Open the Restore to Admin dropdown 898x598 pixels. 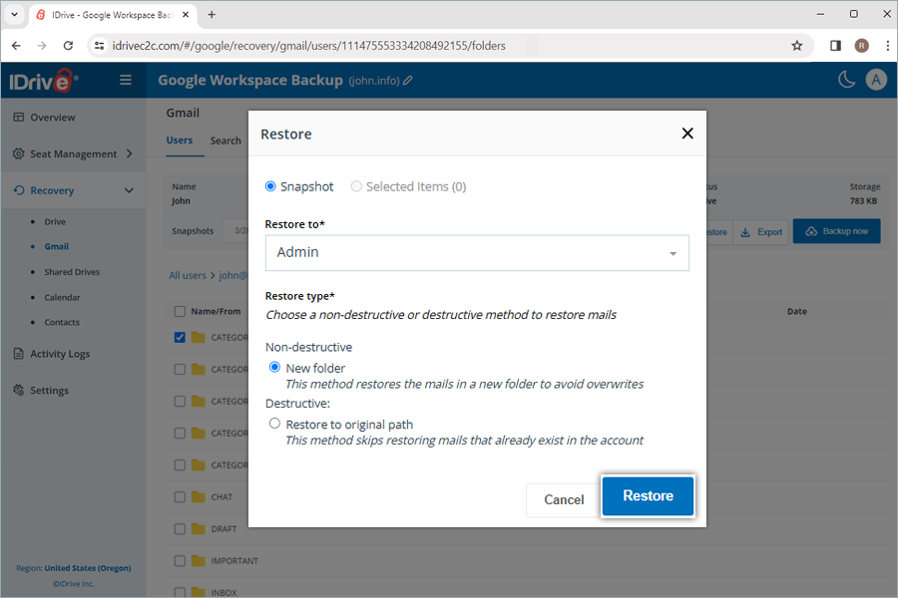477,253
